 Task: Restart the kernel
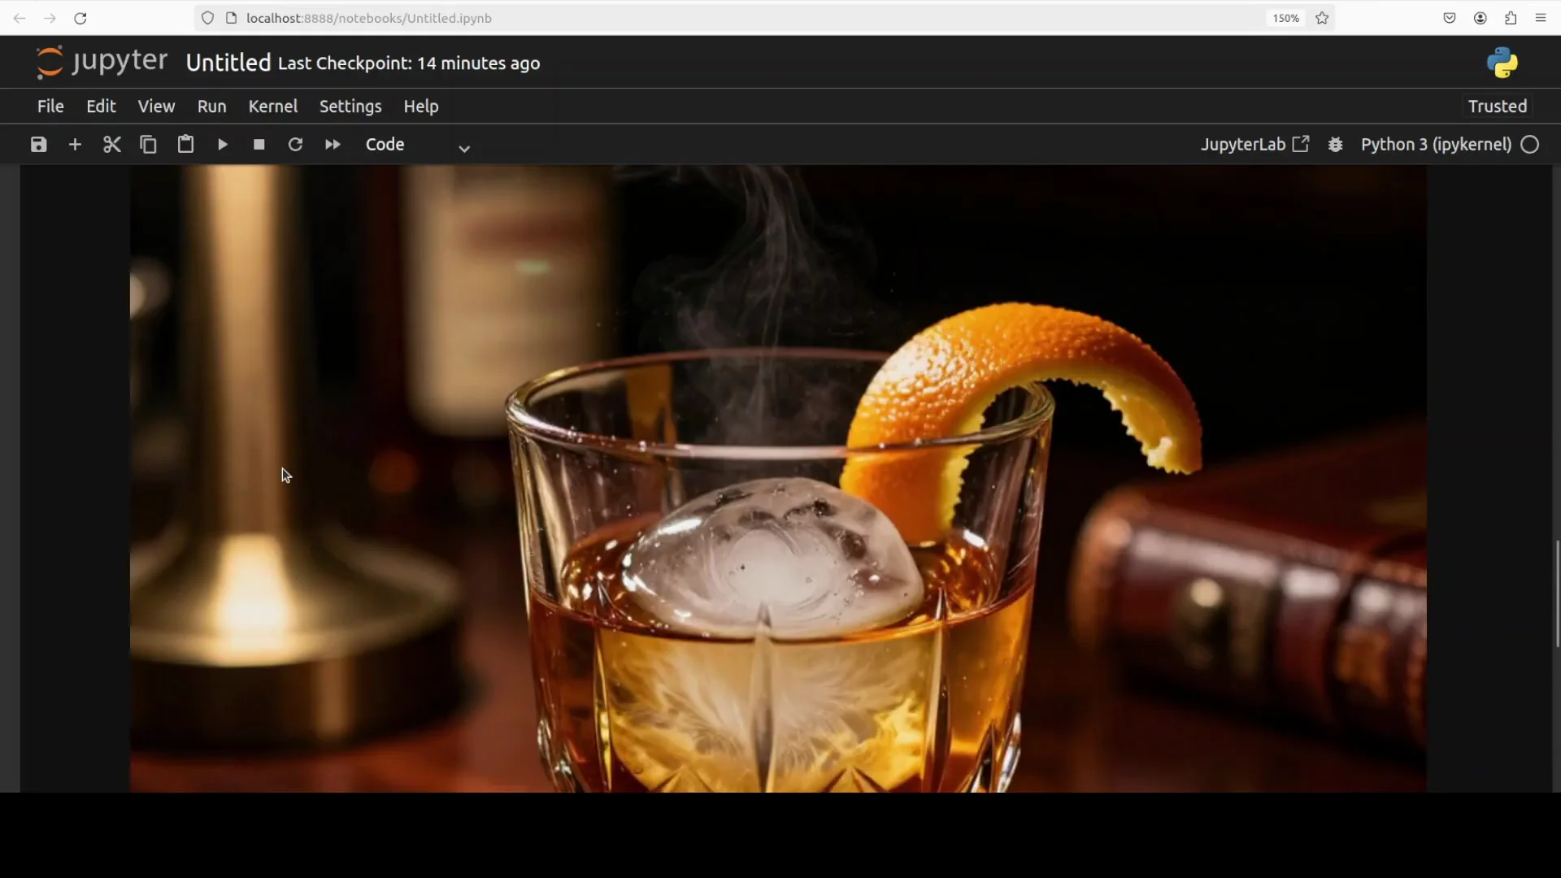tap(295, 144)
